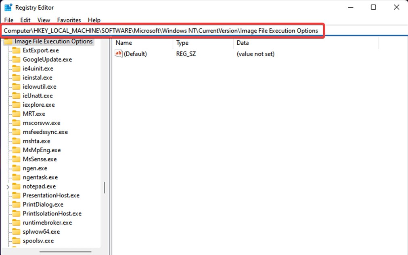Select the iexplore.exe key name
The image size is (408, 255).
click(39, 105)
